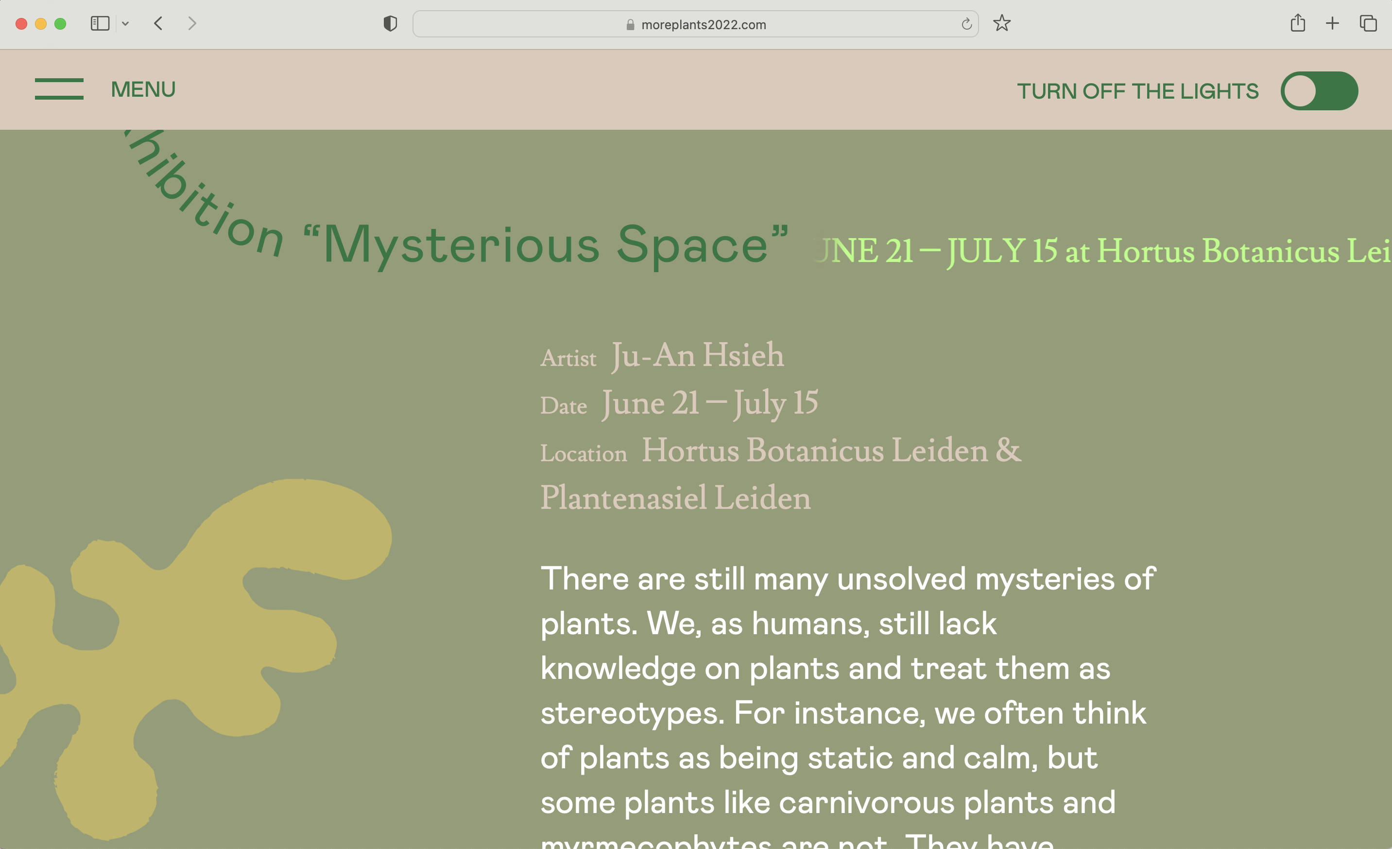Go forward to next page
Screen dimensions: 1392x849
[192, 24]
